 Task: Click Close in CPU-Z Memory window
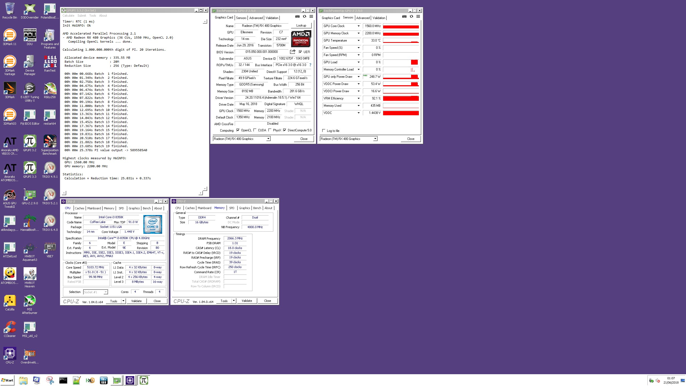pyautogui.click(x=267, y=301)
